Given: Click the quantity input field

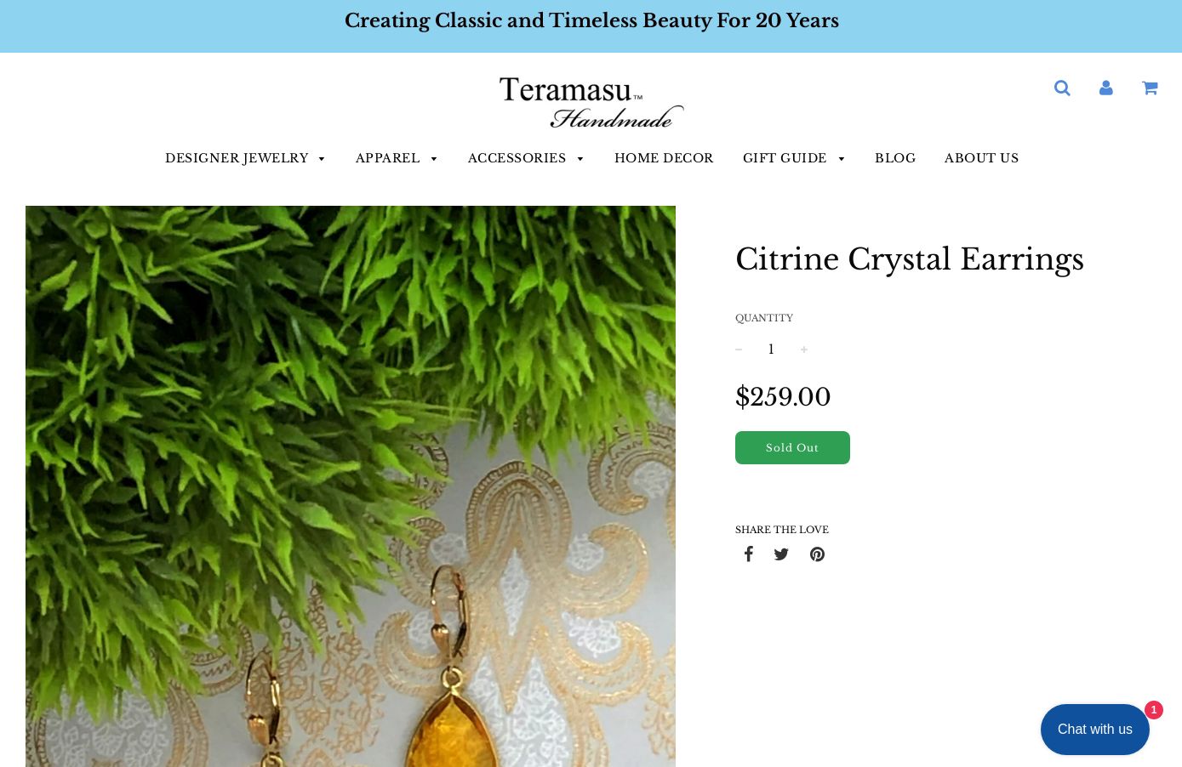Looking at the screenshot, I should click(x=771, y=349).
